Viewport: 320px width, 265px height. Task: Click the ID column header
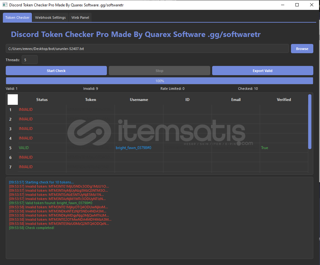pos(187,100)
